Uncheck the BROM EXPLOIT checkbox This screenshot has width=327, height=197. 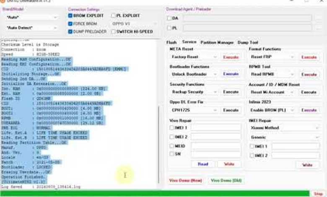(70, 16)
